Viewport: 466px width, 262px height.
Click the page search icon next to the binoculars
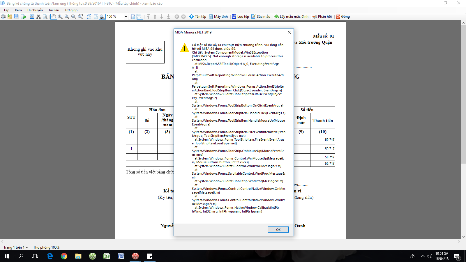pos(45,17)
